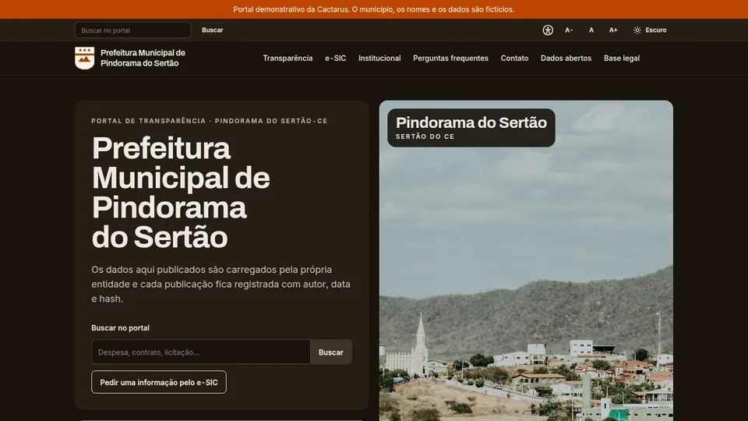Focus the Despesa, contrato, licitação search field
This screenshot has height=421, width=748.
coord(201,352)
